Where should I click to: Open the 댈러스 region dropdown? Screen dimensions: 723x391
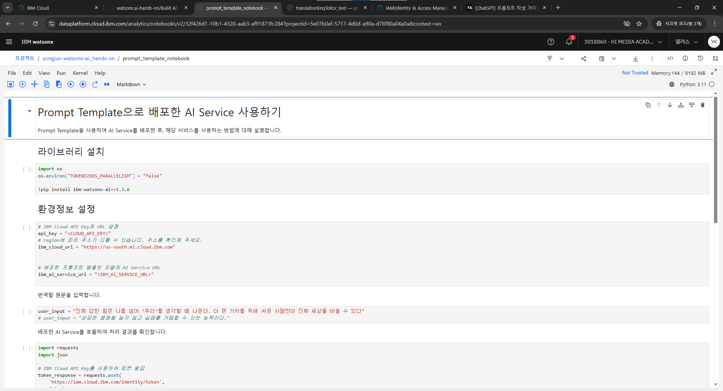click(687, 42)
